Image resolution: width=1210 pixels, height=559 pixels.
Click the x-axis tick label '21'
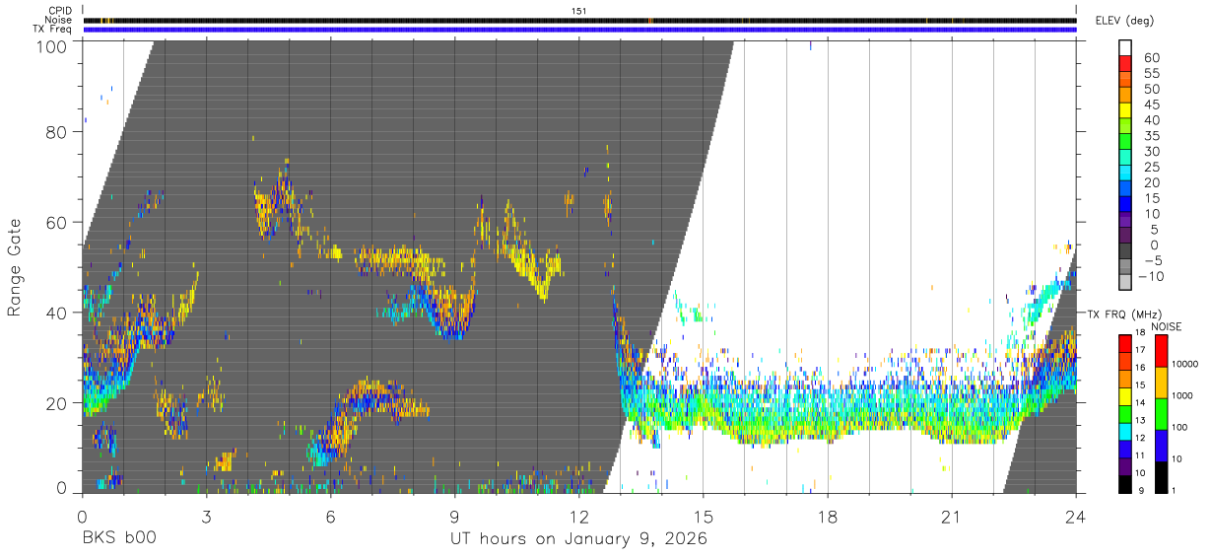tap(952, 515)
